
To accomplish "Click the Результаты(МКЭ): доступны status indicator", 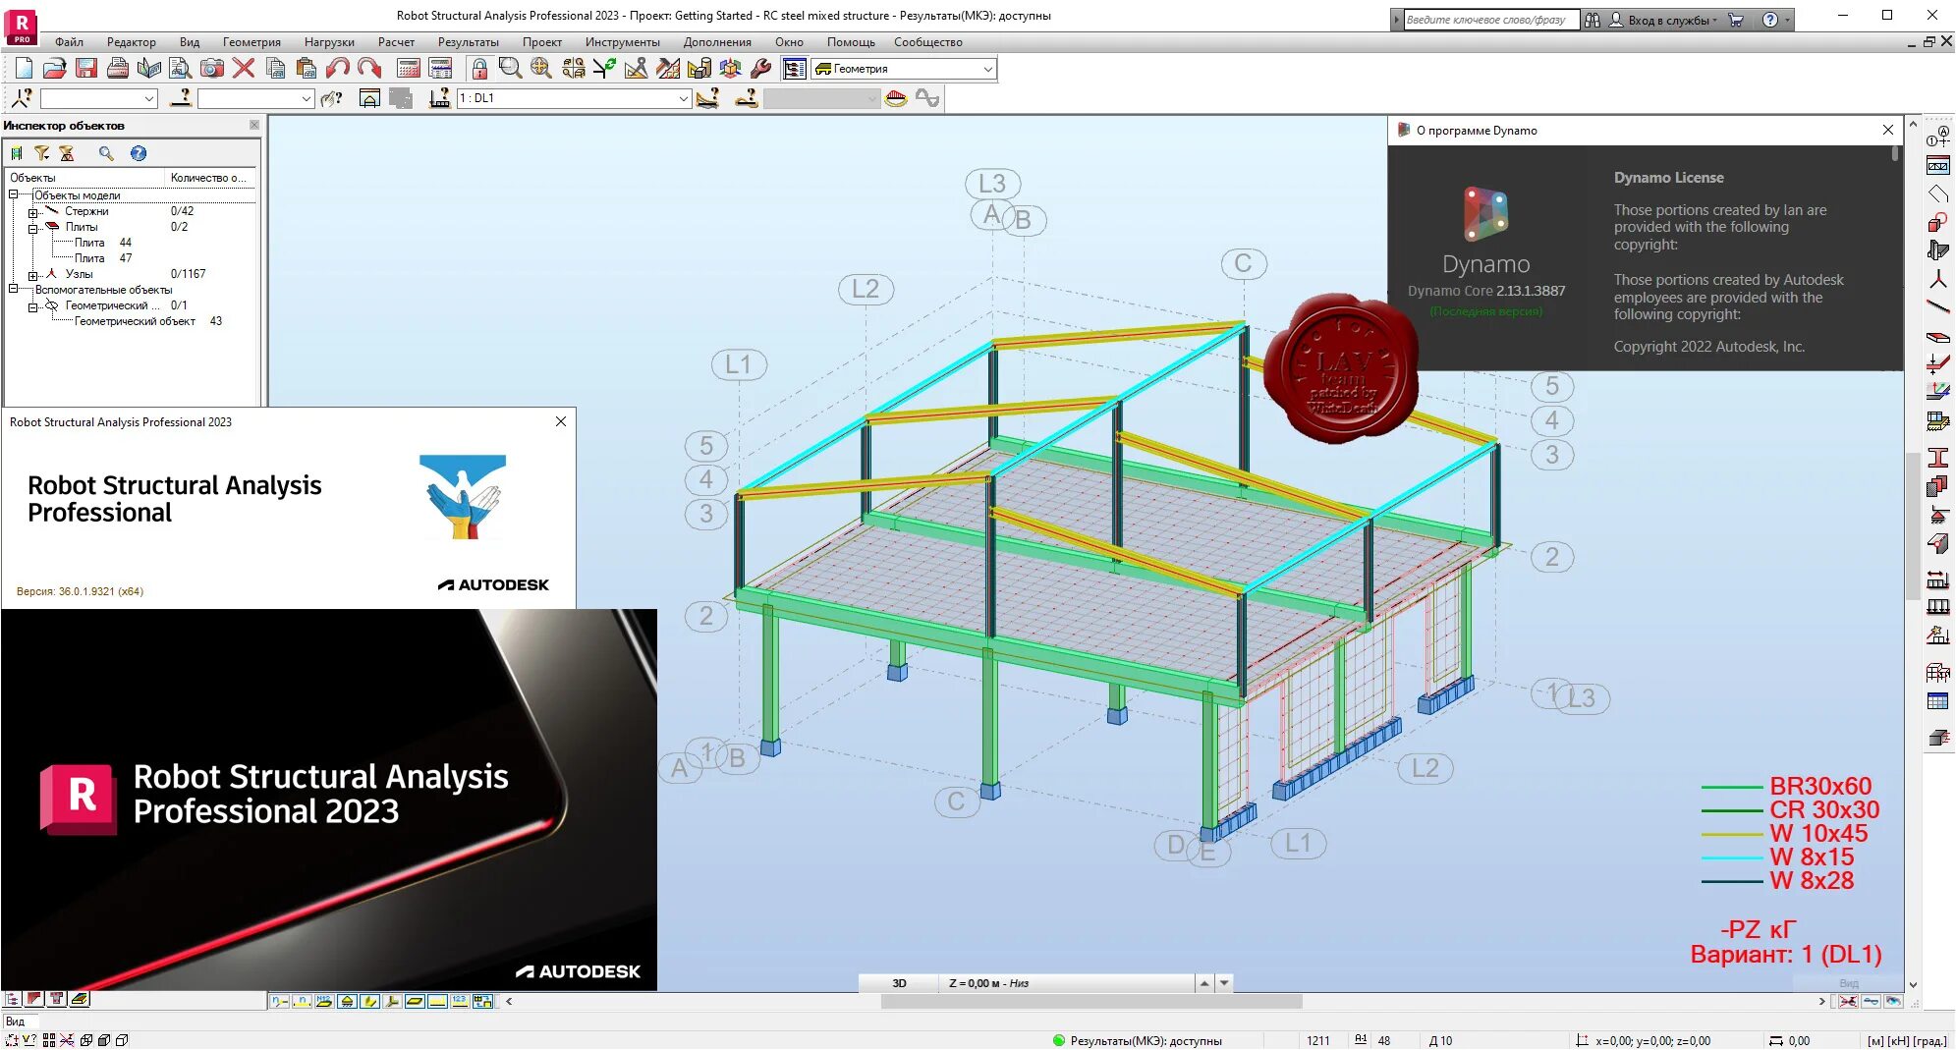I will click(1138, 1041).
